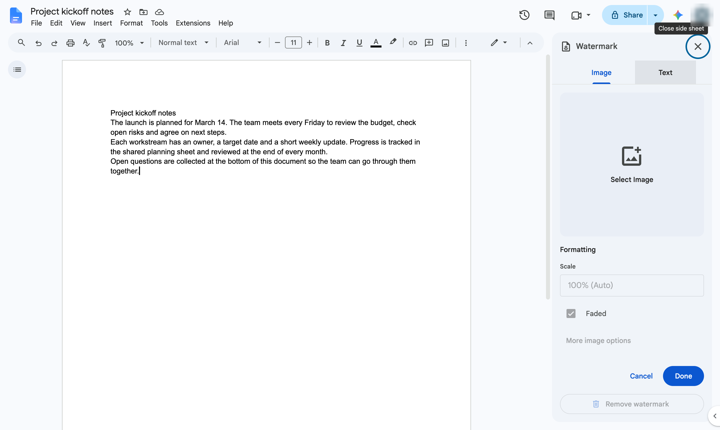Screen dimensions: 720x430
Task: Move the document to a folder
Action: [143, 12]
